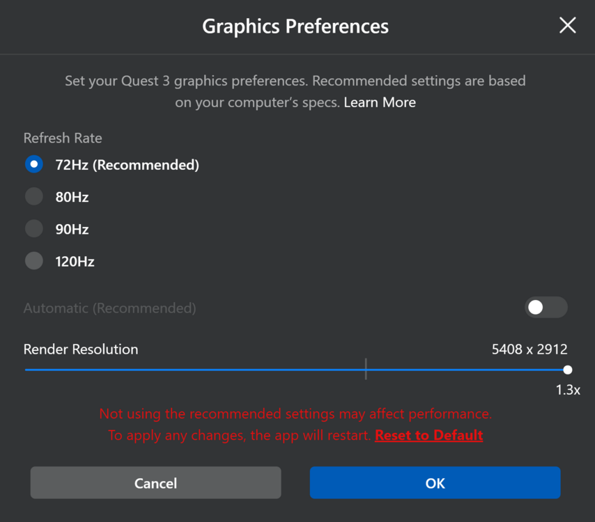Click the "Automatic (Recommended)" label text
Screen dimensions: 595x522
(x=109, y=308)
